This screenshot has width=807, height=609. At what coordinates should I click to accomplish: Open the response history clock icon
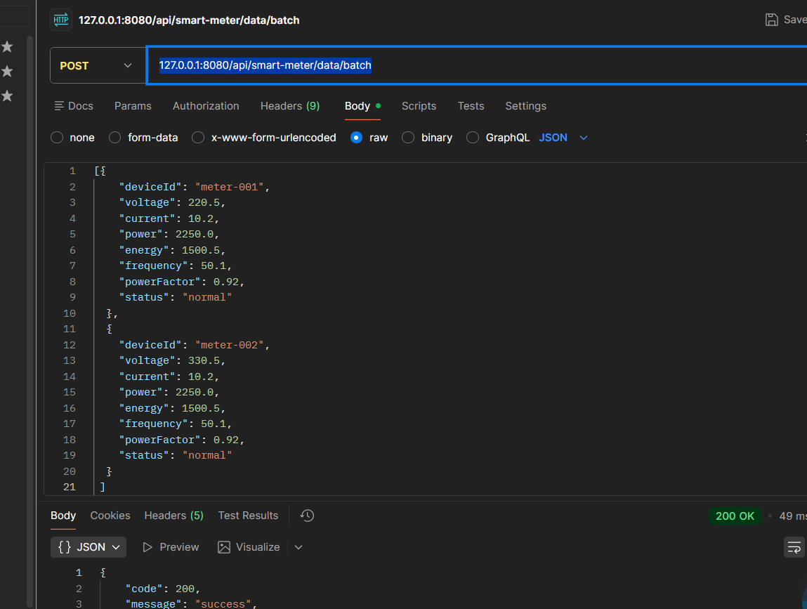[307, 516]
